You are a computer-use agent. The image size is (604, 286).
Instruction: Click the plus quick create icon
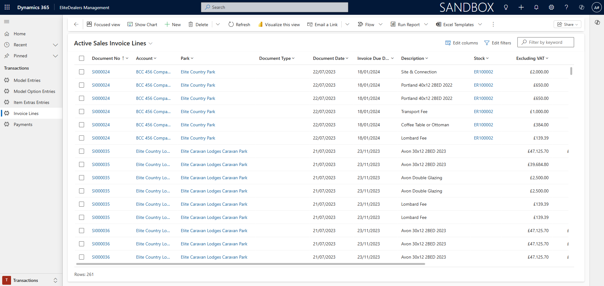coord(521,7)
